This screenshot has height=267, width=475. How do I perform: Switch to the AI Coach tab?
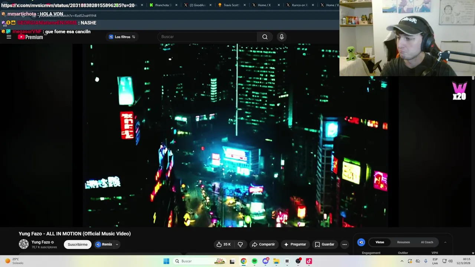point(427,242)
